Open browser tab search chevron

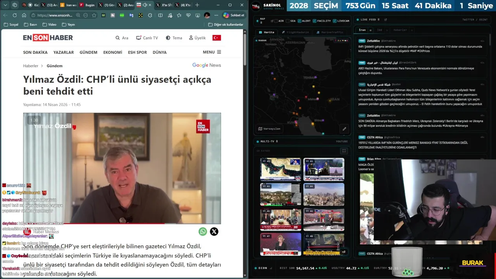[5, 5]
